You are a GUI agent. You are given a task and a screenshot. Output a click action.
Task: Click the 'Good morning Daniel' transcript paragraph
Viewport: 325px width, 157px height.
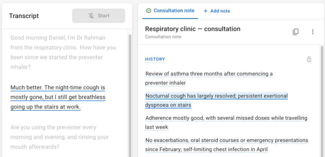tap(63, 53)
